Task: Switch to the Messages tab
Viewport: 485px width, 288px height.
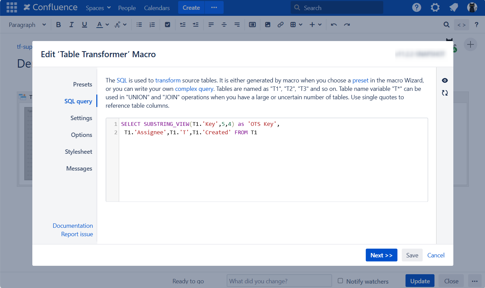Action: [x=79, y=169]
